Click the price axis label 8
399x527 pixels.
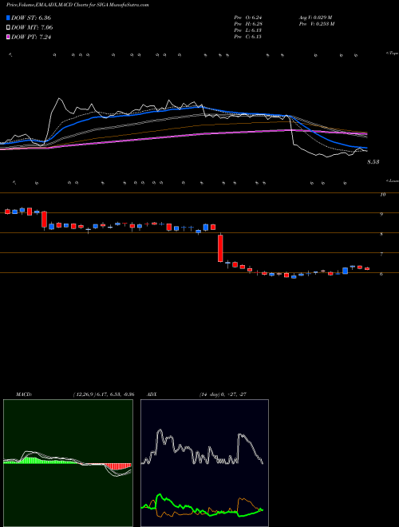click(381, 234)
